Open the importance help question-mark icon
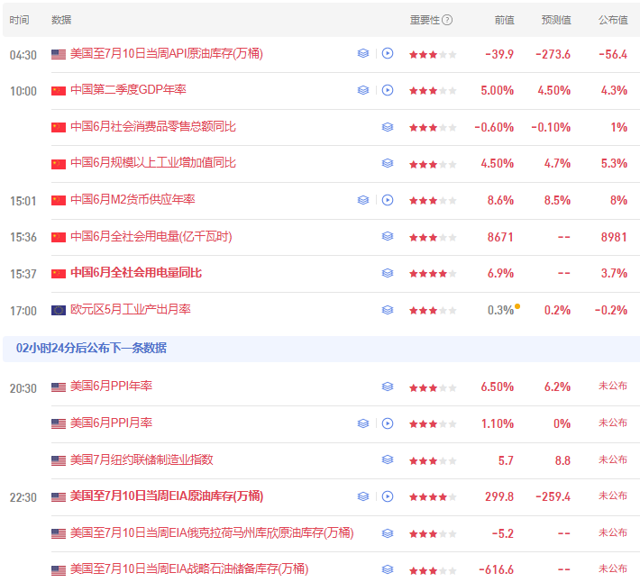Image resolution: width=640 pixels, height=582 pixels. pyautogui.click(x=447, y=20)
